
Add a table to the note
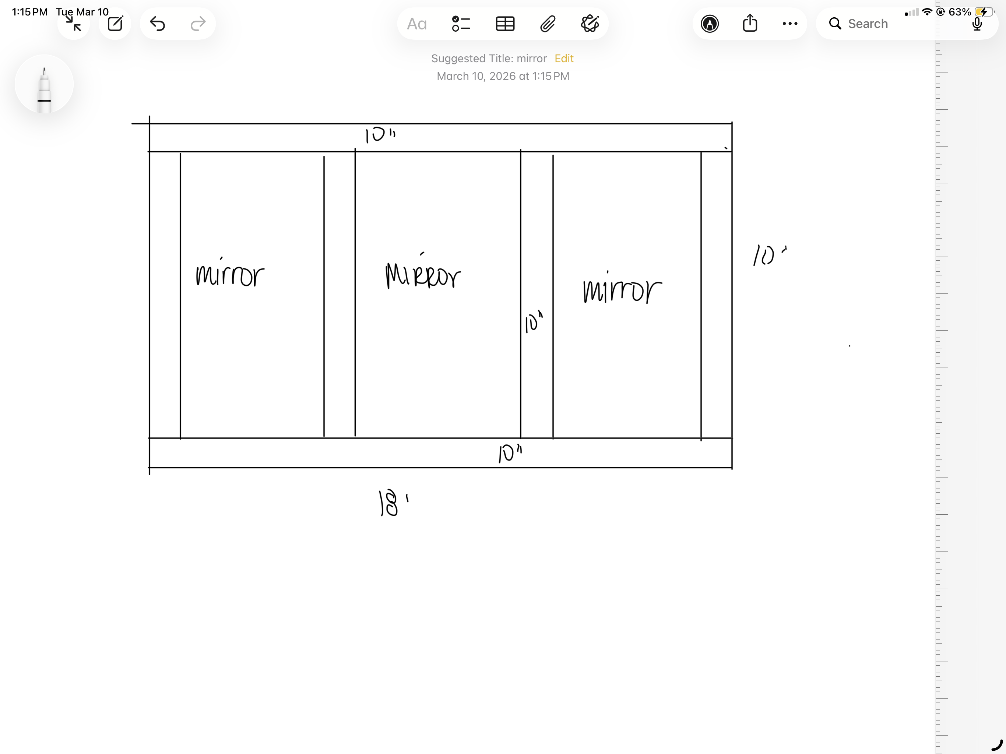(x=505, y=24)
